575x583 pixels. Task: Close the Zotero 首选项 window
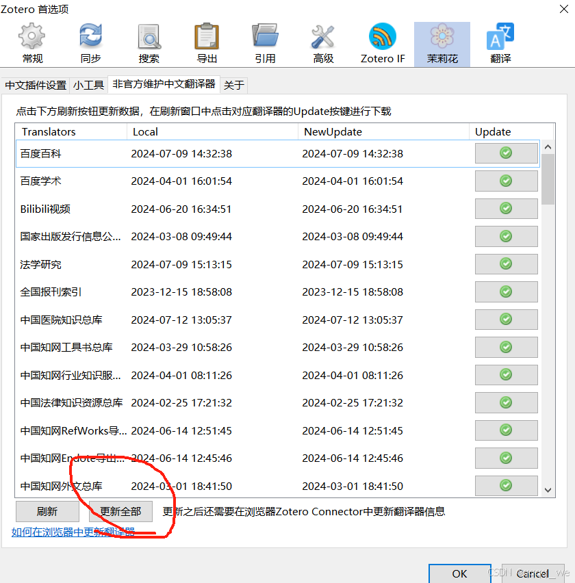point(564,9)
